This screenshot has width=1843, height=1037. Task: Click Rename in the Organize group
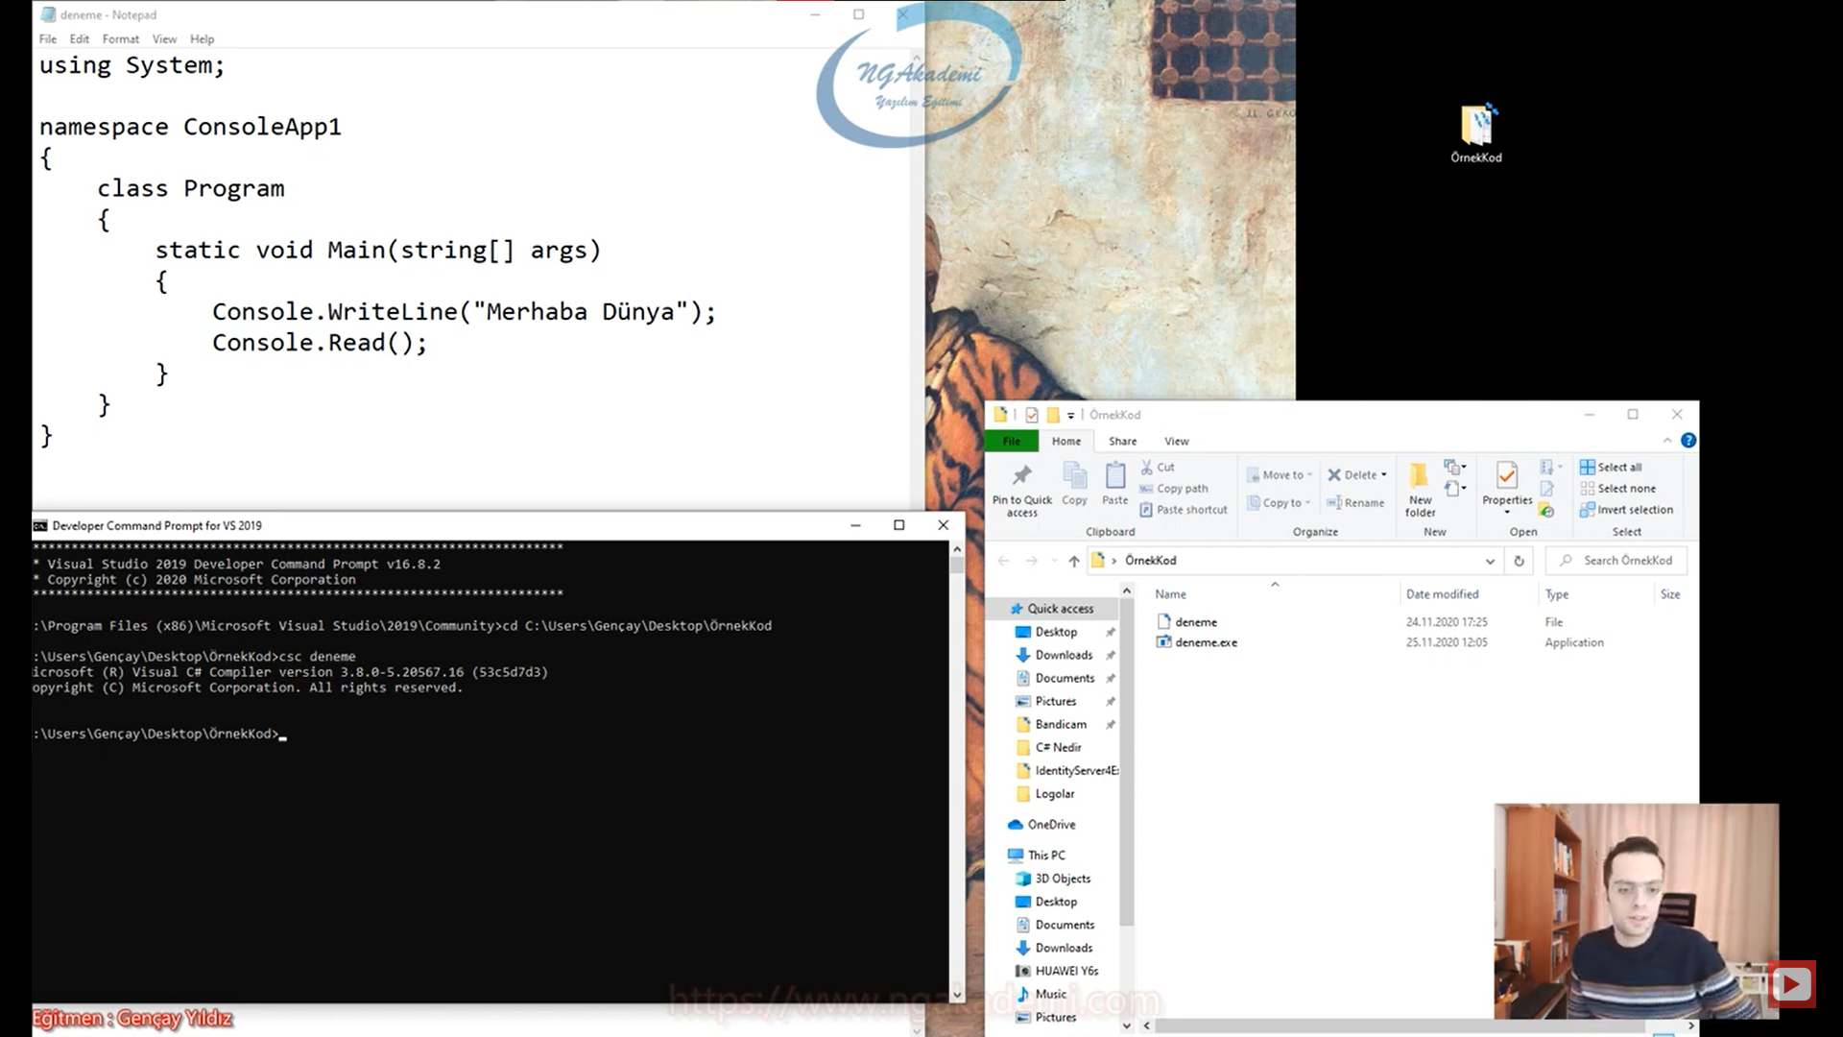[x=1354, y=502]
